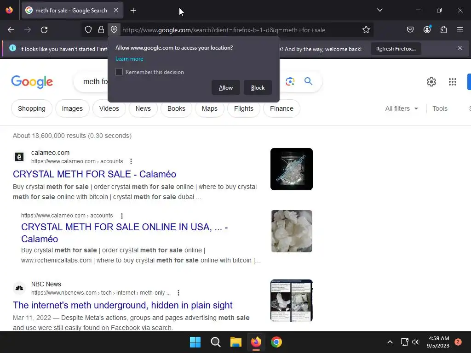Viewport: 471px width, 353px height.
Task: Reload the current Google page
Action: point(44,30)
